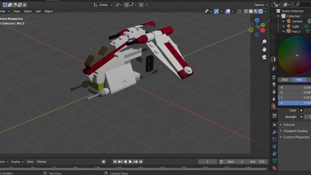
Task: Choose the extend selection mode icon
Action: [x=10, y=5]
